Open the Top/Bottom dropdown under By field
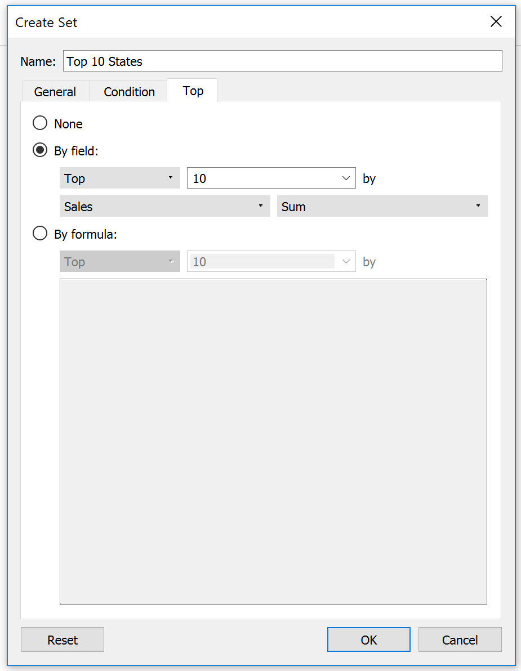This screenshot has width=521, height=671. pos(120,178)
